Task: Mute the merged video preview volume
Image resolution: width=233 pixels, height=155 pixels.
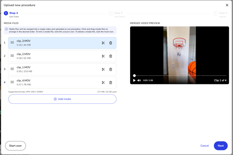Action: [139, 80]
